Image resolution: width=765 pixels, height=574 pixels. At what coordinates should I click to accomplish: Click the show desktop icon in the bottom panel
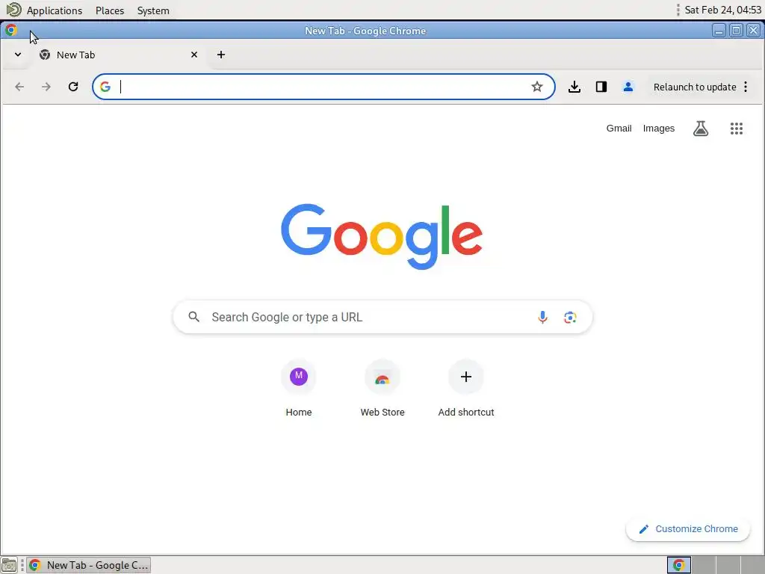(9, 565)
